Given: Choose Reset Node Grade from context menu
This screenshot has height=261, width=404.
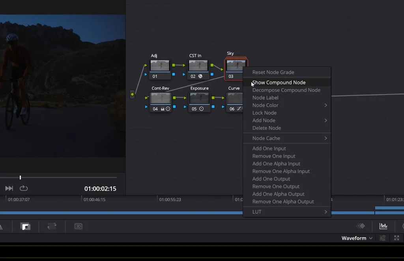Looking at the screenshot, I should [273, 72].
